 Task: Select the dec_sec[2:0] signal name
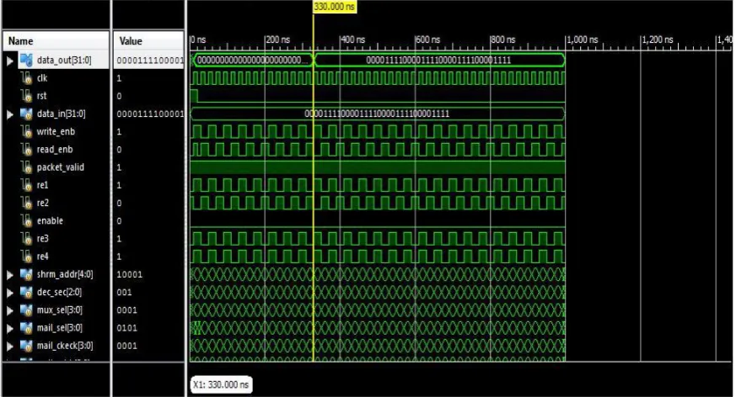(x=59, y=292)
